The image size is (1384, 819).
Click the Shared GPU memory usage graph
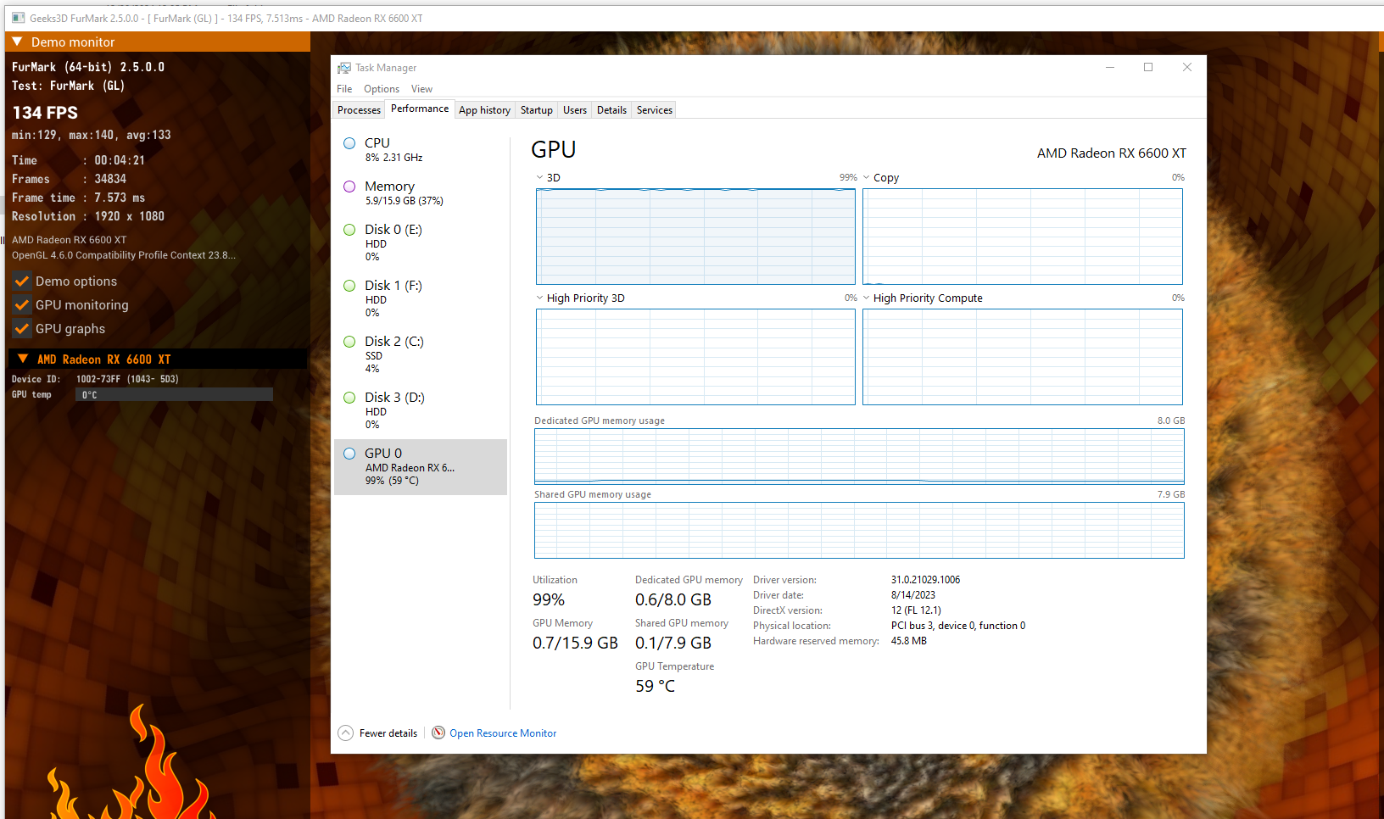pos(859,530)
